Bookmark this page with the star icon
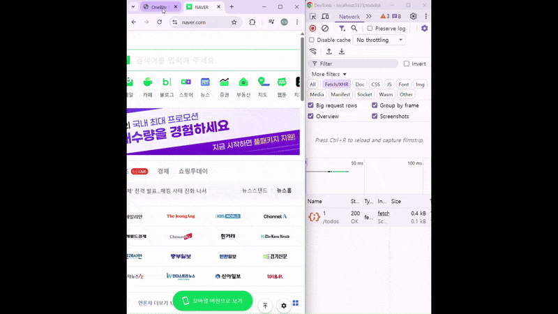 (234, 22)
